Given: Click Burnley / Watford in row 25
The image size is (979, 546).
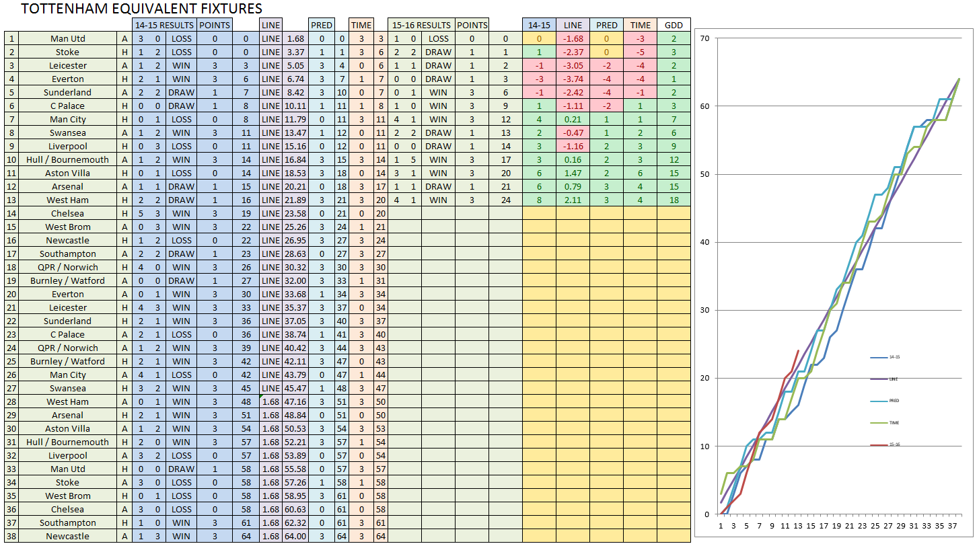Looking at the screenshot, I should coord(68,361).
